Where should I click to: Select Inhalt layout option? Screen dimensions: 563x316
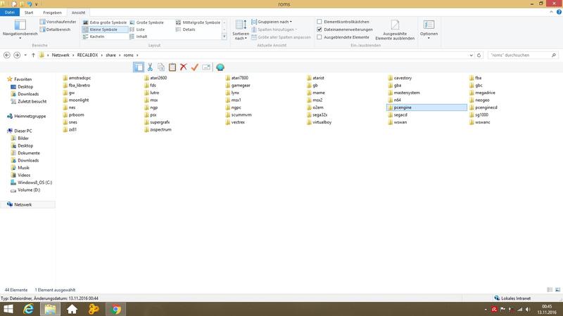pos(138,37)
